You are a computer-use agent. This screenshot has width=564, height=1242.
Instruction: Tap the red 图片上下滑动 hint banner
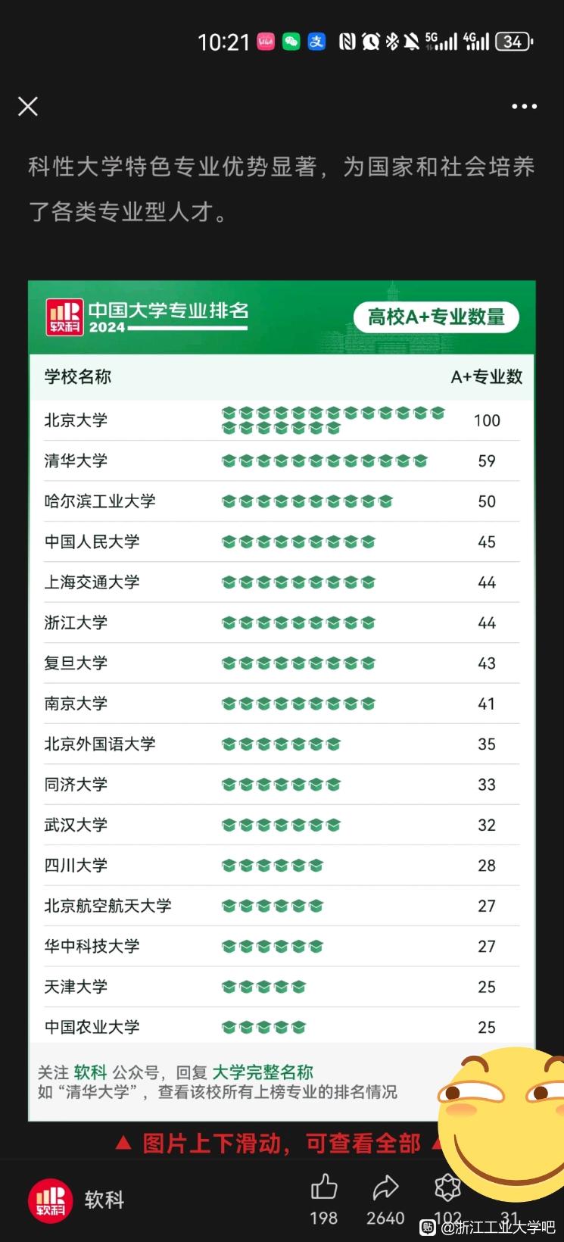pyautogui.click(x=282, y=1143)
